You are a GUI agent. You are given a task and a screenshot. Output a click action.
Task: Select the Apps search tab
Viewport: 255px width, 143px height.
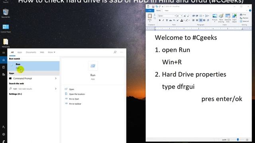click(x=20, y=52)
